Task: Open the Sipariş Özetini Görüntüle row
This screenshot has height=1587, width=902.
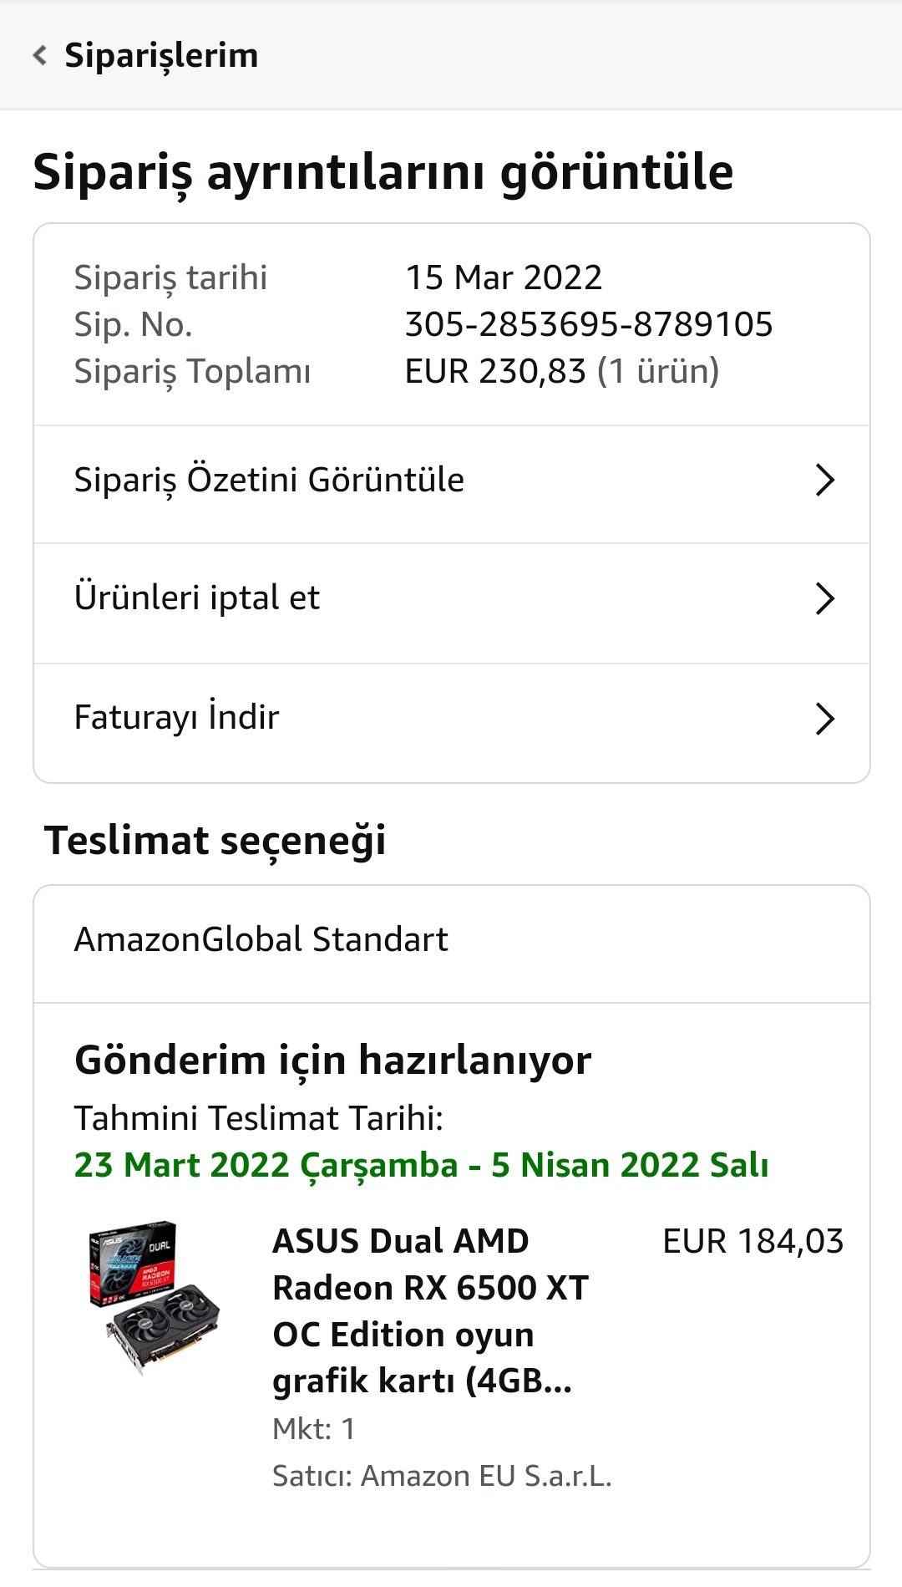Action: pyautogui.click(x=269, y=481)
